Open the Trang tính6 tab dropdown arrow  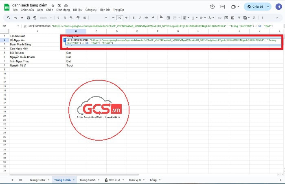[74, 180]
